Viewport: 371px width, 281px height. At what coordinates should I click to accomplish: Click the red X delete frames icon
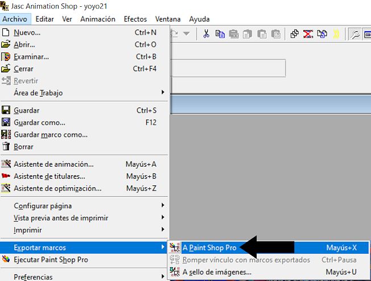pyautogui.click(x=308, y=34)
